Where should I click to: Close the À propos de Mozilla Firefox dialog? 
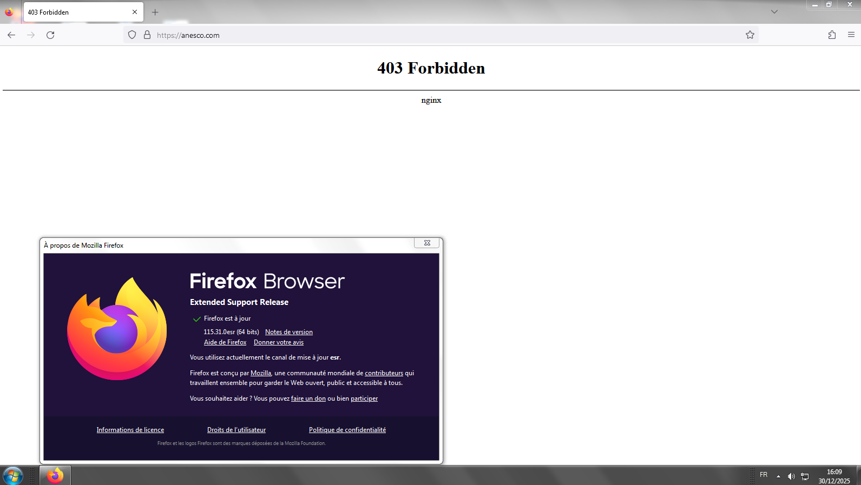(427, 243)
